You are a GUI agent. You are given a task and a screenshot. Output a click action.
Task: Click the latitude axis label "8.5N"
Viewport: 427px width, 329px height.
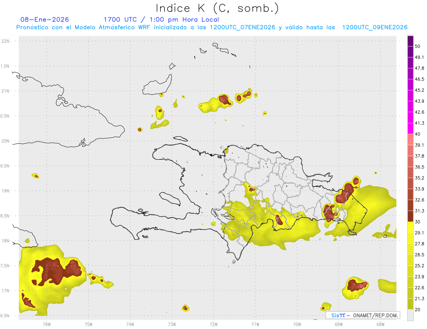pos(5,216)
